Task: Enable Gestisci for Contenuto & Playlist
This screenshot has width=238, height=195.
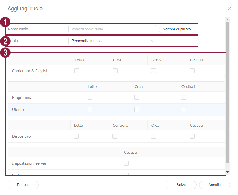Action: point(192,71)
